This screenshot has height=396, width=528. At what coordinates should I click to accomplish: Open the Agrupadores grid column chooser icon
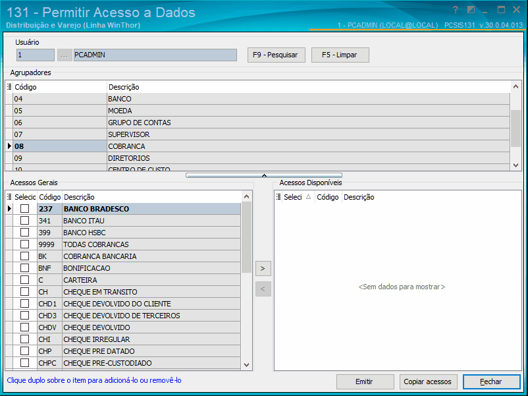[9, 87]
